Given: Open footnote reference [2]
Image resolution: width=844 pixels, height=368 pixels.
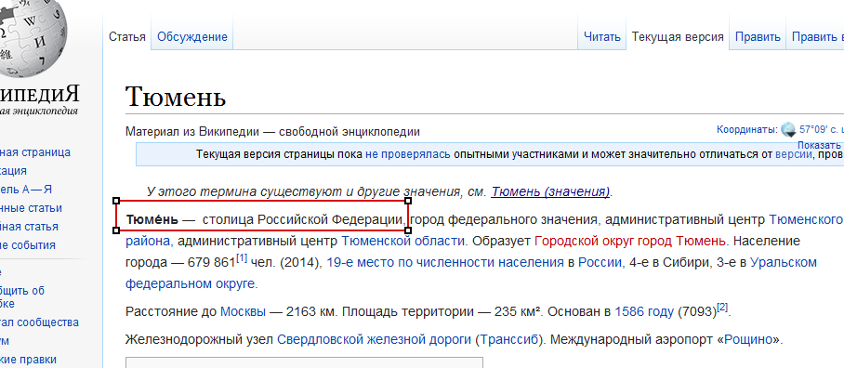Looking at the screenshot, I should point(722,308).
